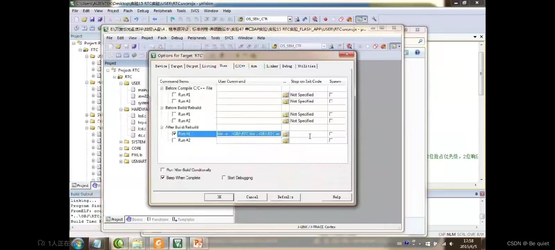Open PowerPoint from the Windows taskbar
Viewport: 555px width, 250px height.
198,243
